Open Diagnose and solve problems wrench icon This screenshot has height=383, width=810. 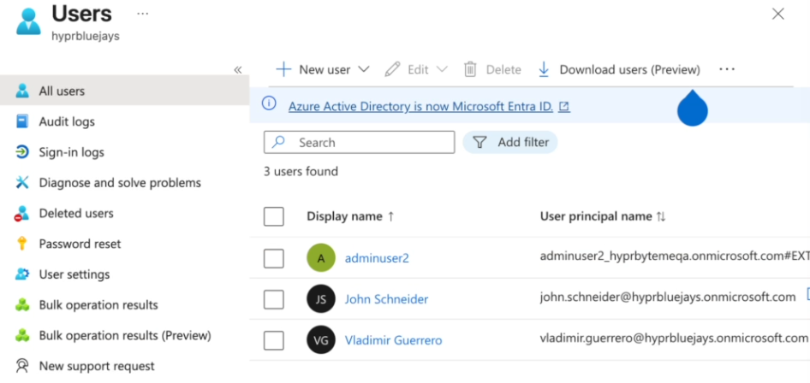coord(22,183)
